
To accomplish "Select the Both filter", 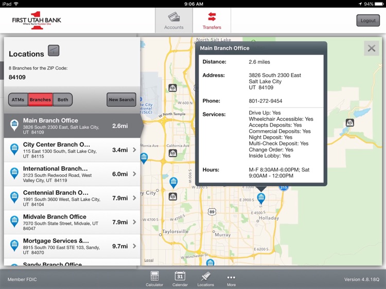I will 63,100.
